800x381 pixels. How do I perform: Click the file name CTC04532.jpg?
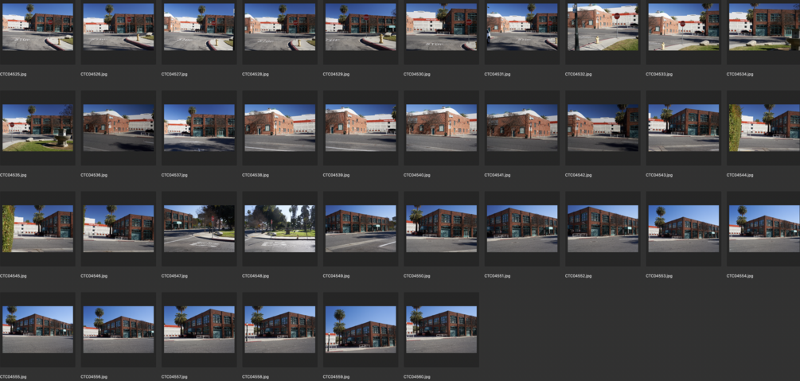pos(579,74)
